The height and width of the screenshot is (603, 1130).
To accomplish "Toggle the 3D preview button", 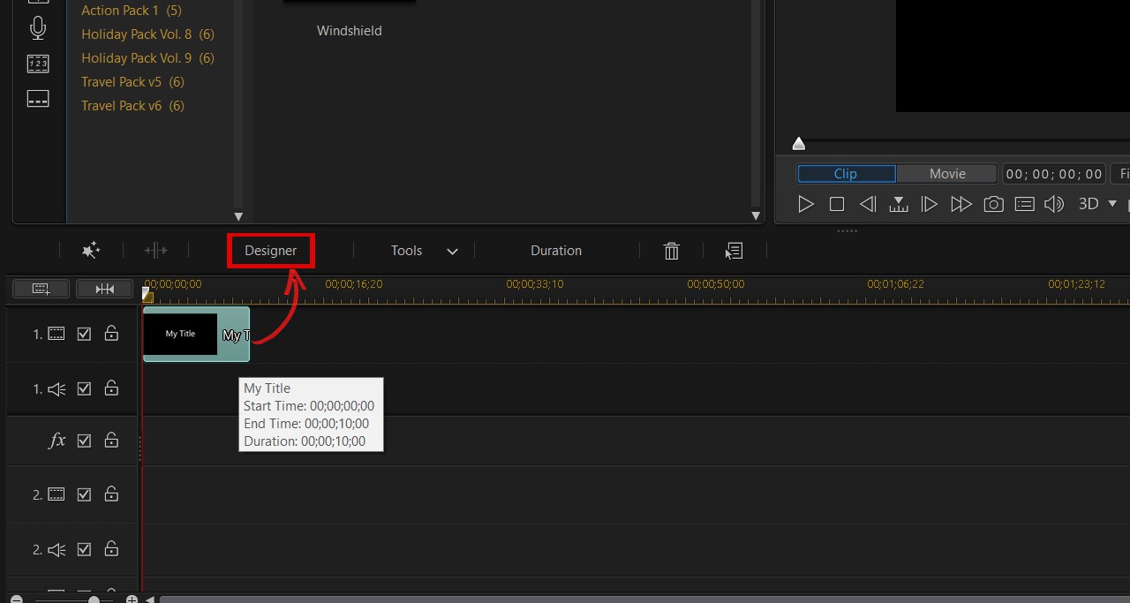I will tap(1089, 204).
